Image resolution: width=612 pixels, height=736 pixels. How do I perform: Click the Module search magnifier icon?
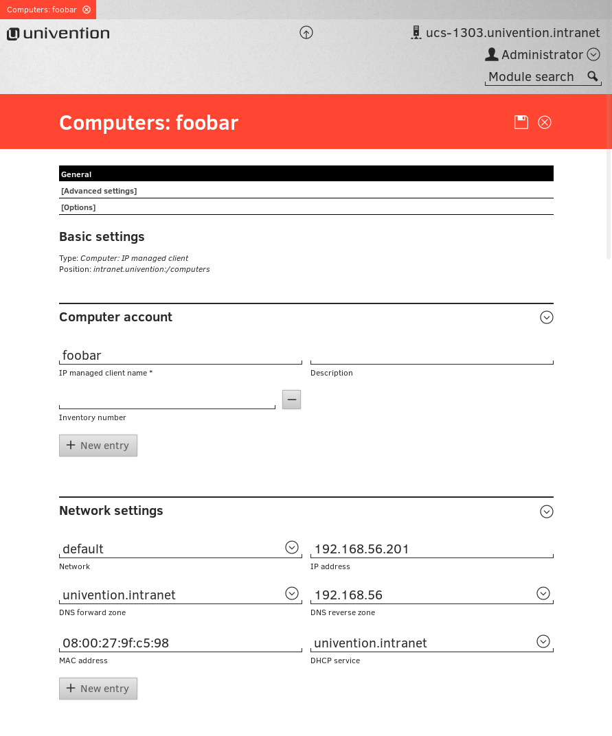pos(593,76)
